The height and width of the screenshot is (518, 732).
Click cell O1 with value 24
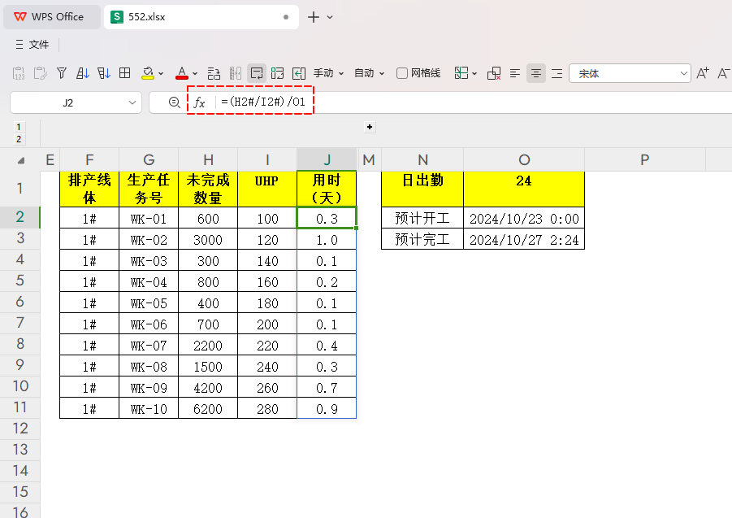tap(524, 189)
